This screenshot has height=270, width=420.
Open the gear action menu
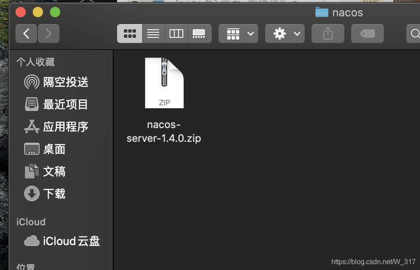coord(285,34)
